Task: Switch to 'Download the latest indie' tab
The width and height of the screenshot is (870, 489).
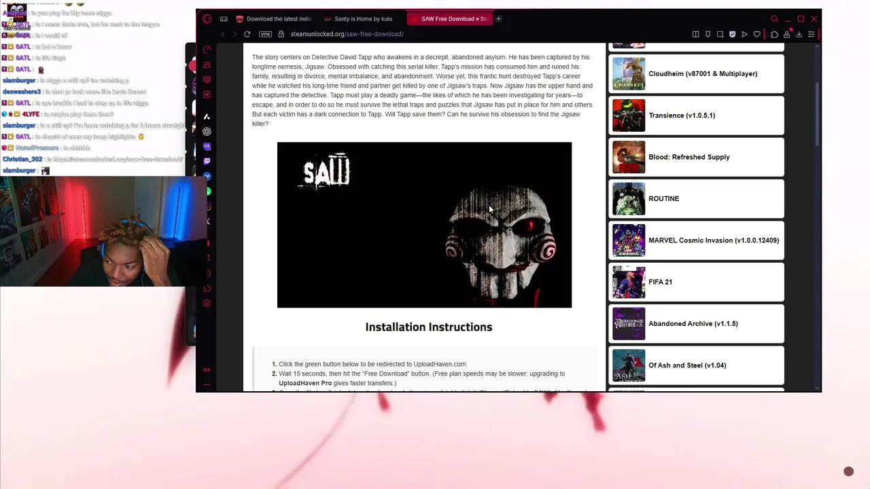Action: tap(273, 19)
